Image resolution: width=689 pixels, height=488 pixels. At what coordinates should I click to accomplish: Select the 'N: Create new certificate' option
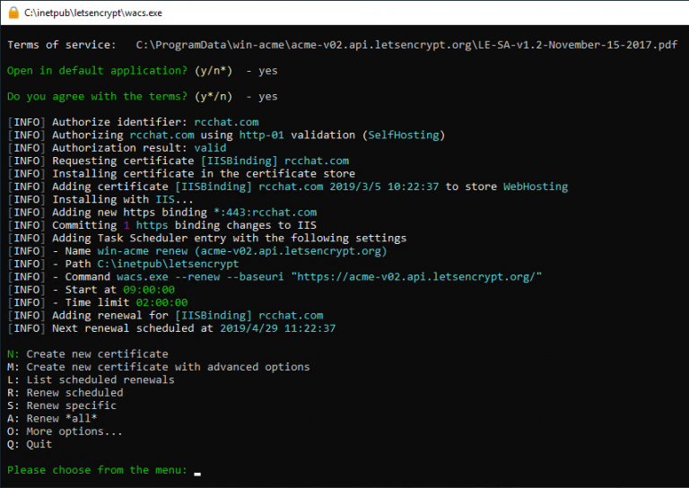click(x=87, y=354)
